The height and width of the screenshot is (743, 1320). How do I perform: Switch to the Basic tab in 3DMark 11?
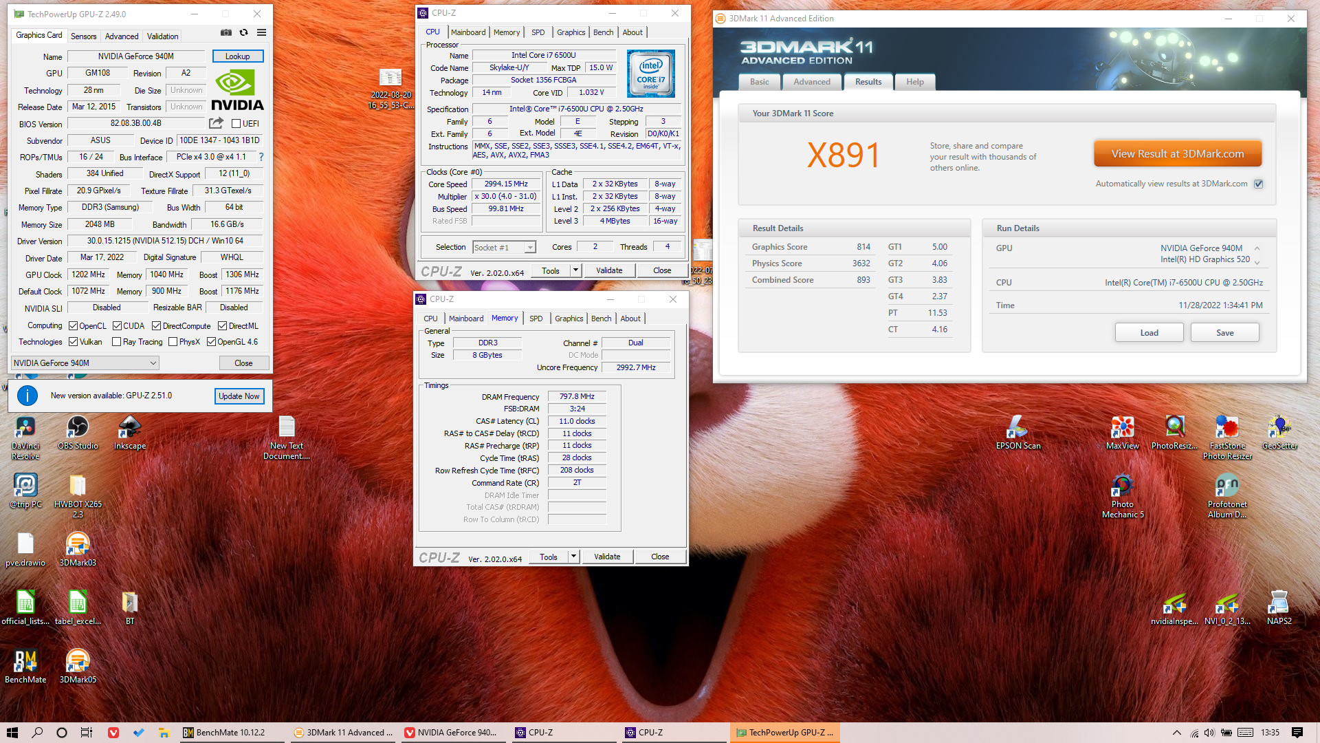click(760, 82)
